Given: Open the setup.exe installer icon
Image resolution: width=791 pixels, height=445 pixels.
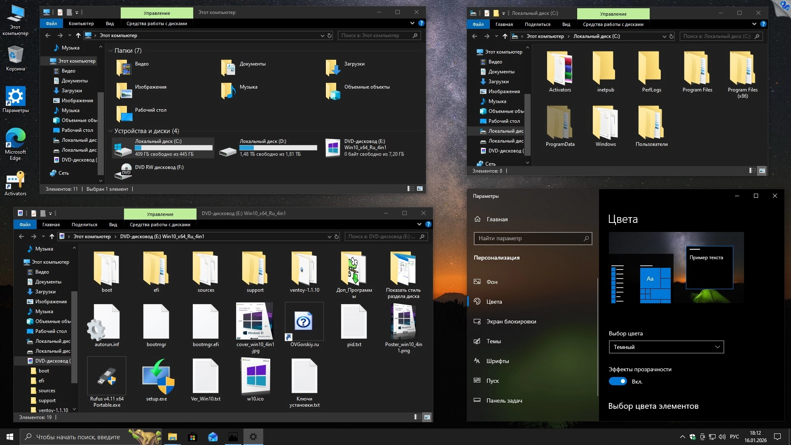Looking at the screenshot, I should (x=157, y=377).
